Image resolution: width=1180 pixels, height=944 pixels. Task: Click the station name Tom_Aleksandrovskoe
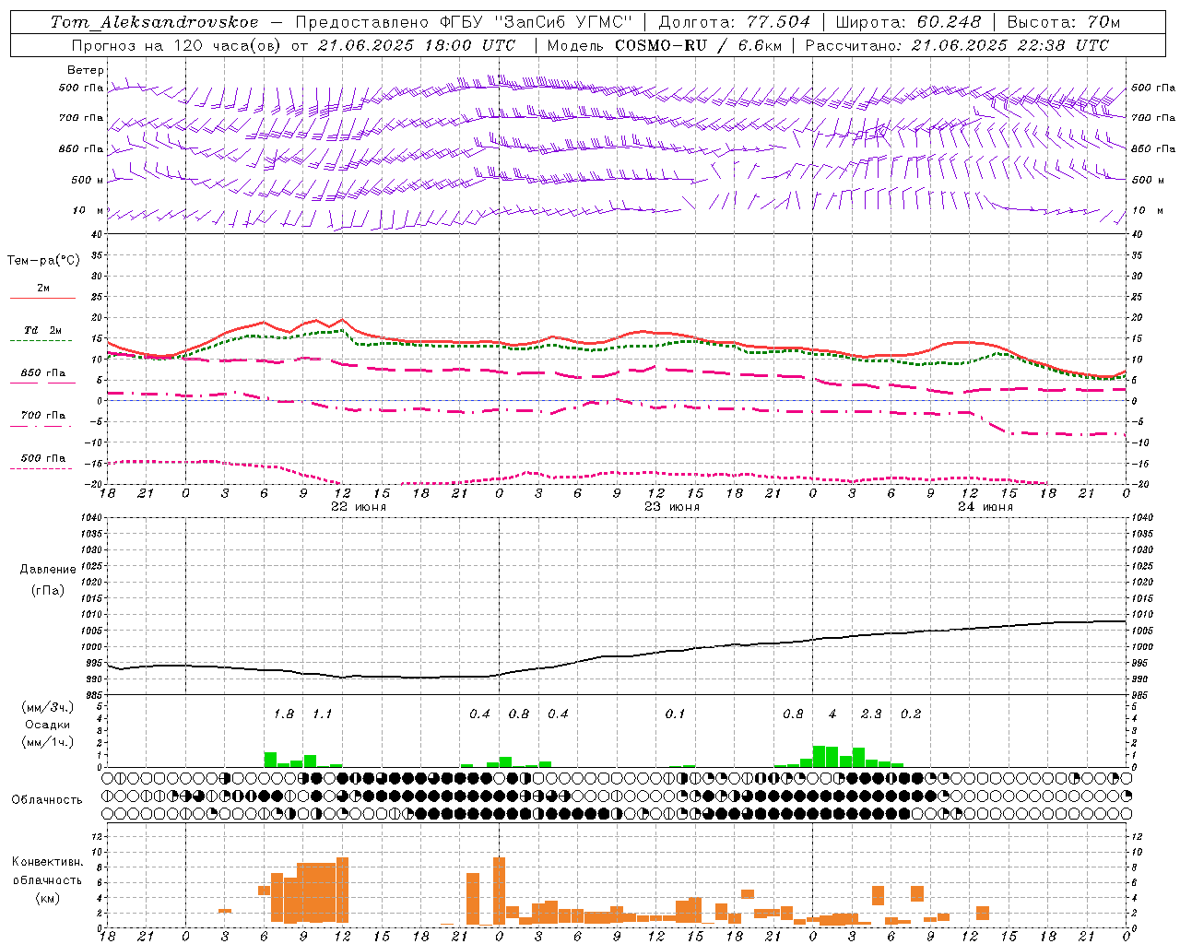pyautogui.click(x=154, y=22)
